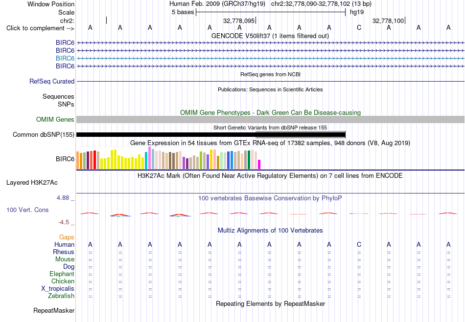Open the 'RefSeq genes from NCBI' title
This screenshot has height=322, width=465.
(270, 74)
